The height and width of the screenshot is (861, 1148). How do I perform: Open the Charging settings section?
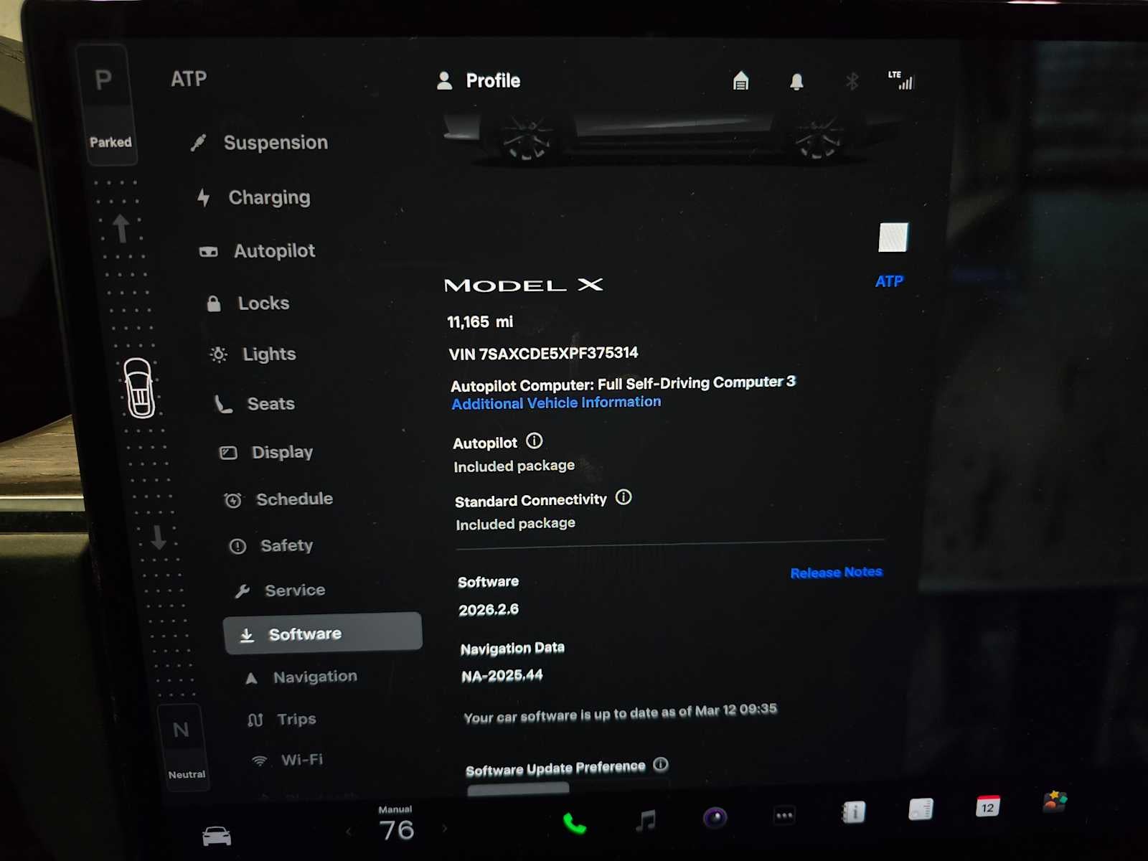(268, 197)
